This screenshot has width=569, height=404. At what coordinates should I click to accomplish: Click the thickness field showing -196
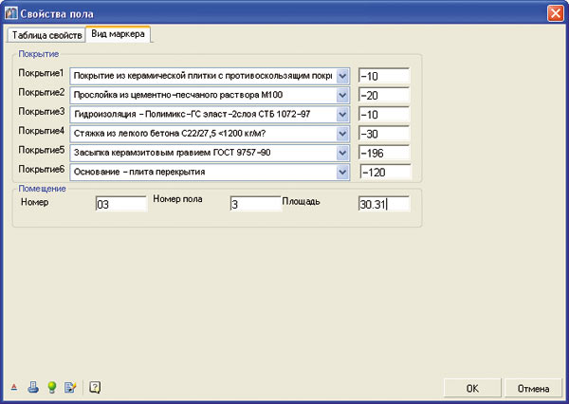pyautogui.click(x=383, y=153)
